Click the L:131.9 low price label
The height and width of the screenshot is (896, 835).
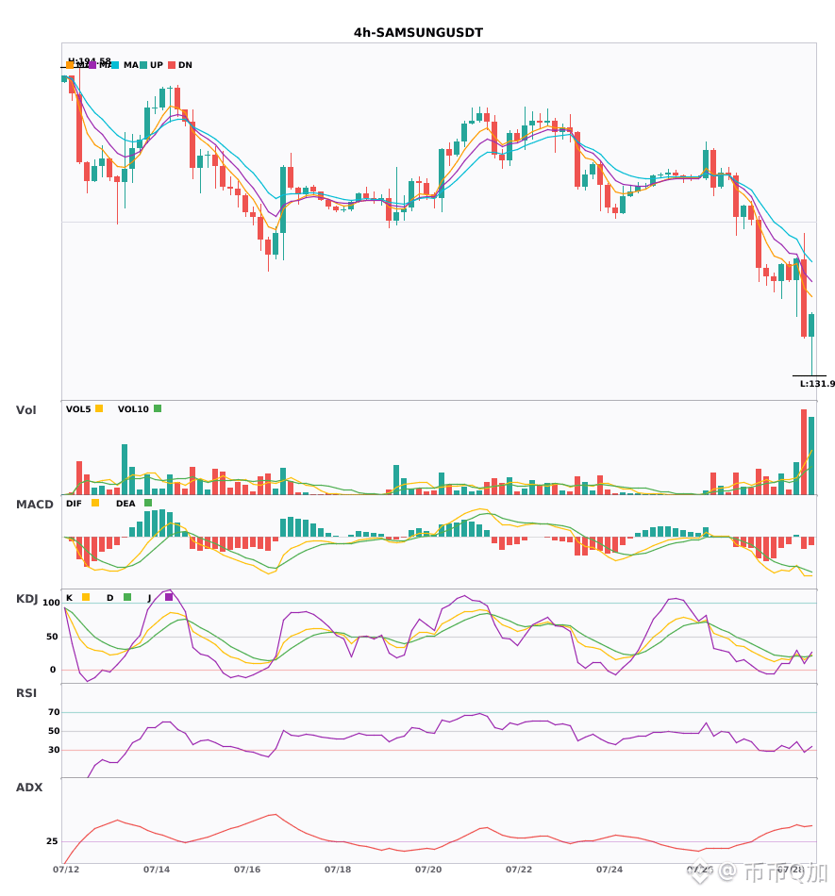tap(817, 384)
